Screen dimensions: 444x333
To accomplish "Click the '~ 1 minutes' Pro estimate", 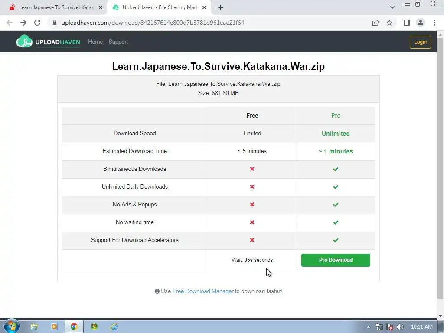I will 336,151.
